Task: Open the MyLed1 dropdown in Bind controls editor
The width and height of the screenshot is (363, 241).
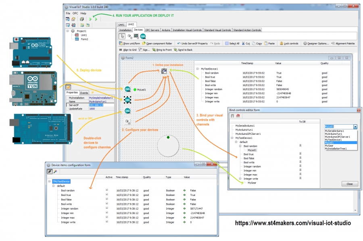Action: click(355, 126)
